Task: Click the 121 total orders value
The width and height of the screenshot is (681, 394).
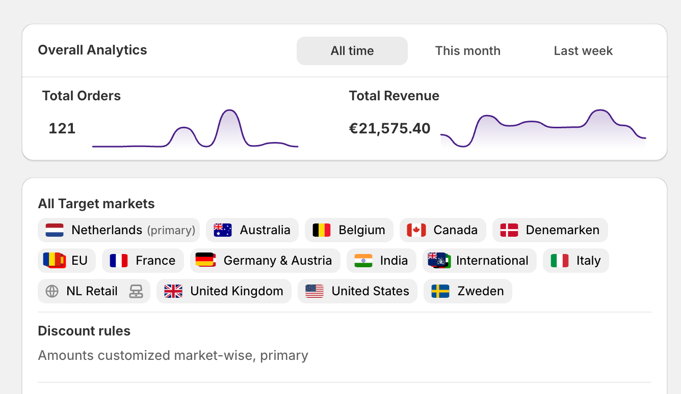Action: (62, 128)
